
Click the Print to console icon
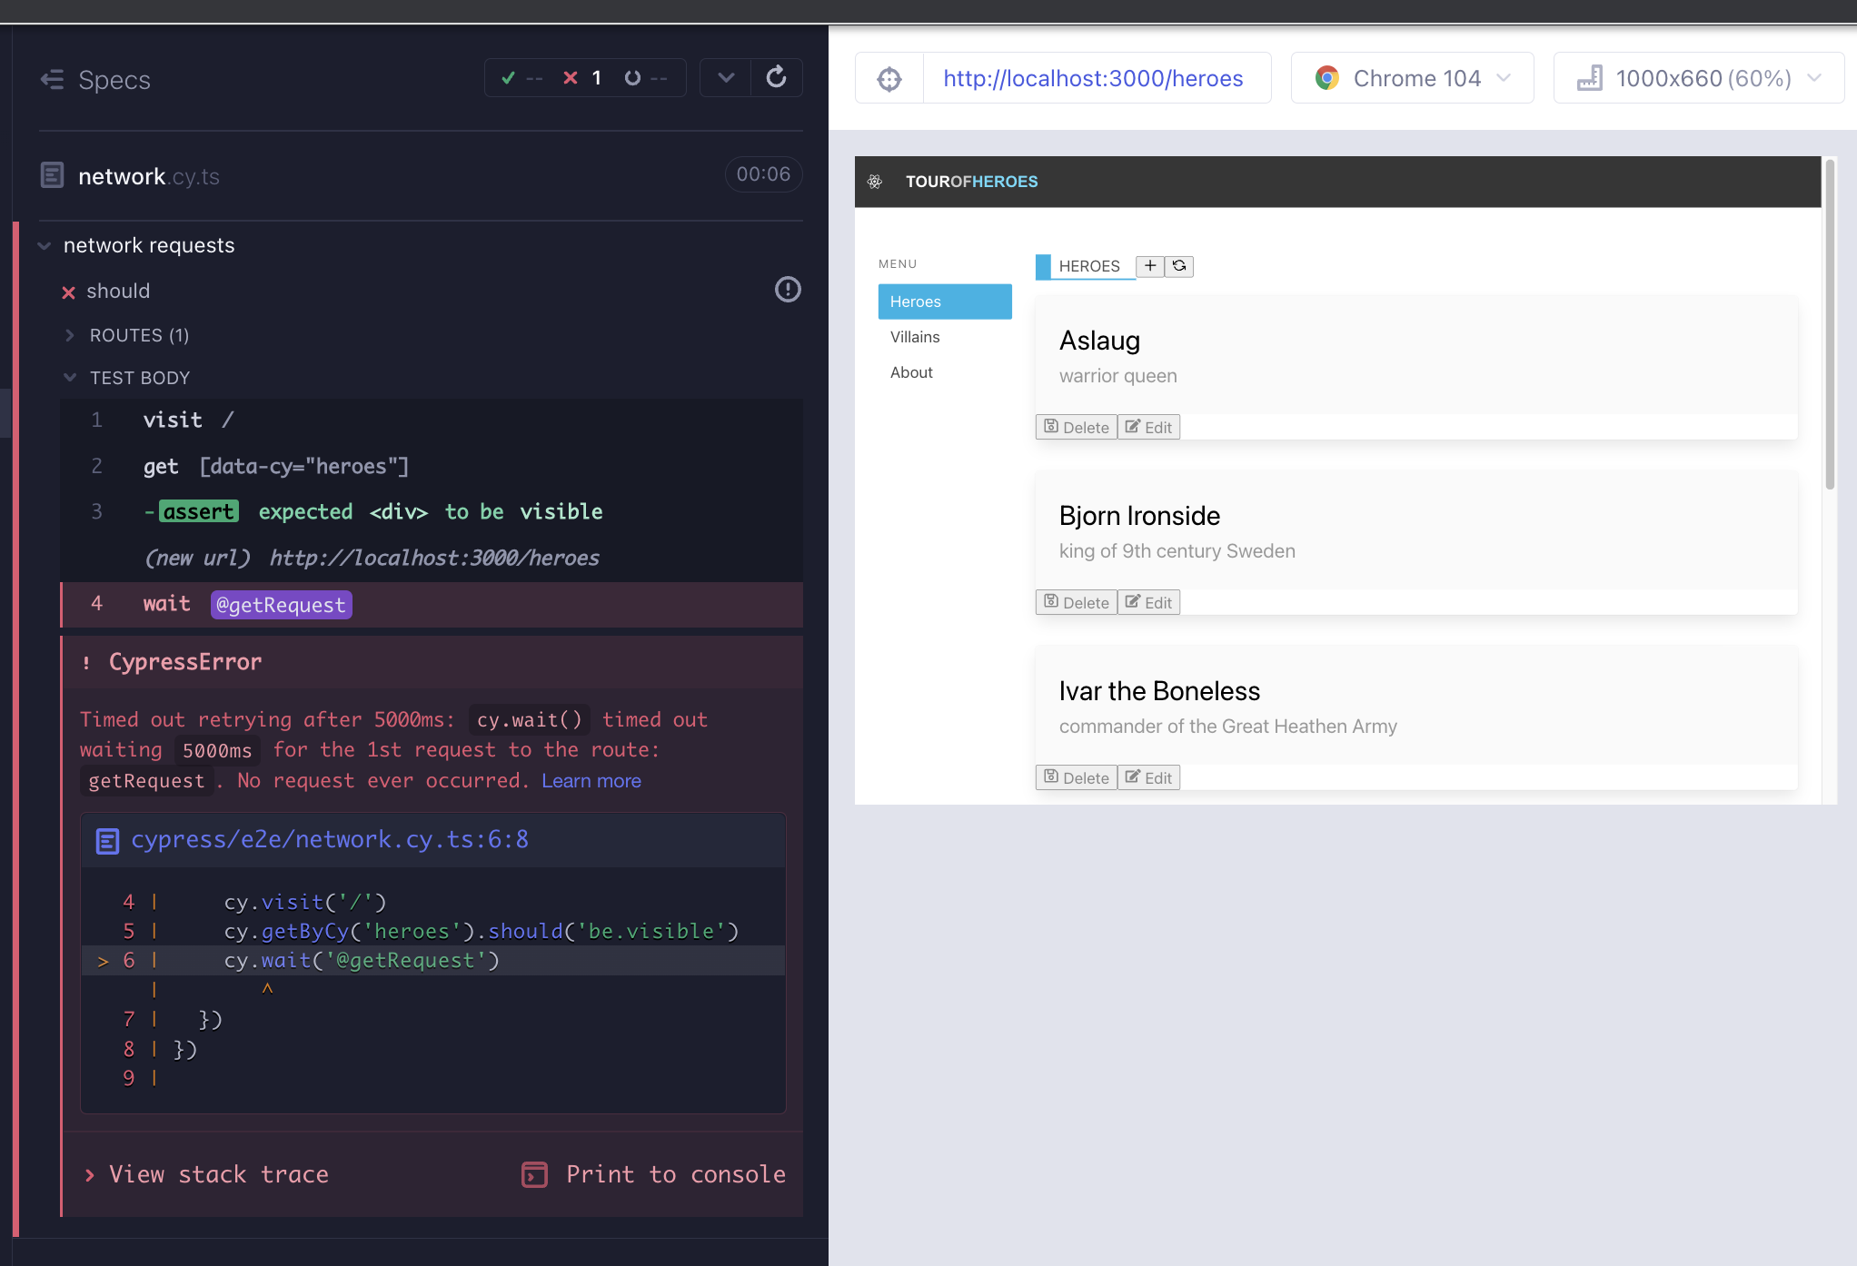[x=534, y=1174]
